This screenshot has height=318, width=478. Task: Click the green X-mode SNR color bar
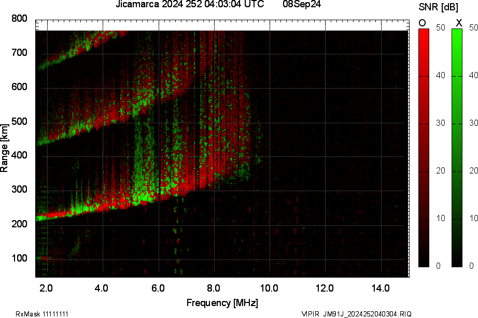[457, 148]
